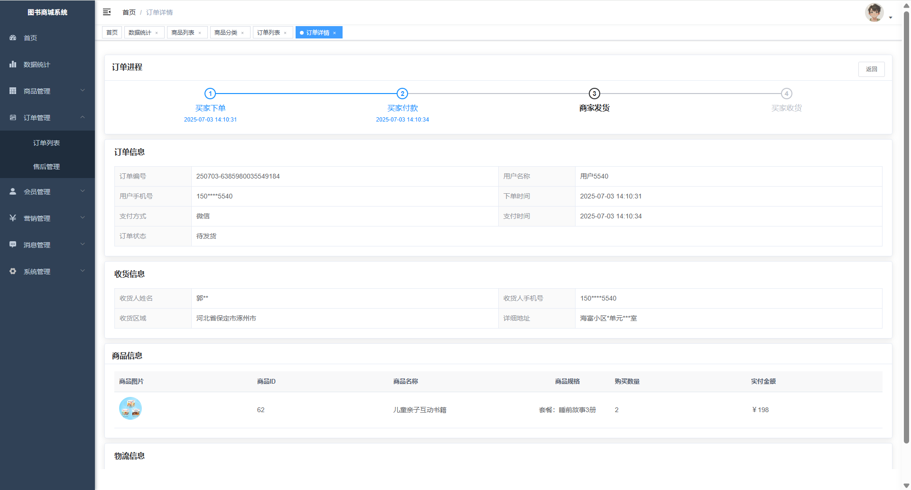Click the 儿童亲子互动书籍 product thumbnail
This screenshot has height=490, width=911.
coord(130,408)
